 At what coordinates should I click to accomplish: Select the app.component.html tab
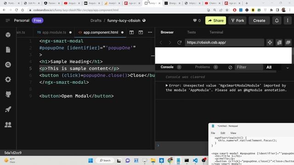coord(101,33)
